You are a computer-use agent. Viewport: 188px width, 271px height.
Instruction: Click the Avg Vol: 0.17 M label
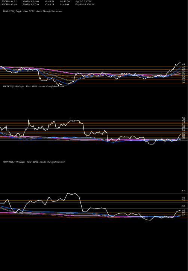(x=83, y=2)
